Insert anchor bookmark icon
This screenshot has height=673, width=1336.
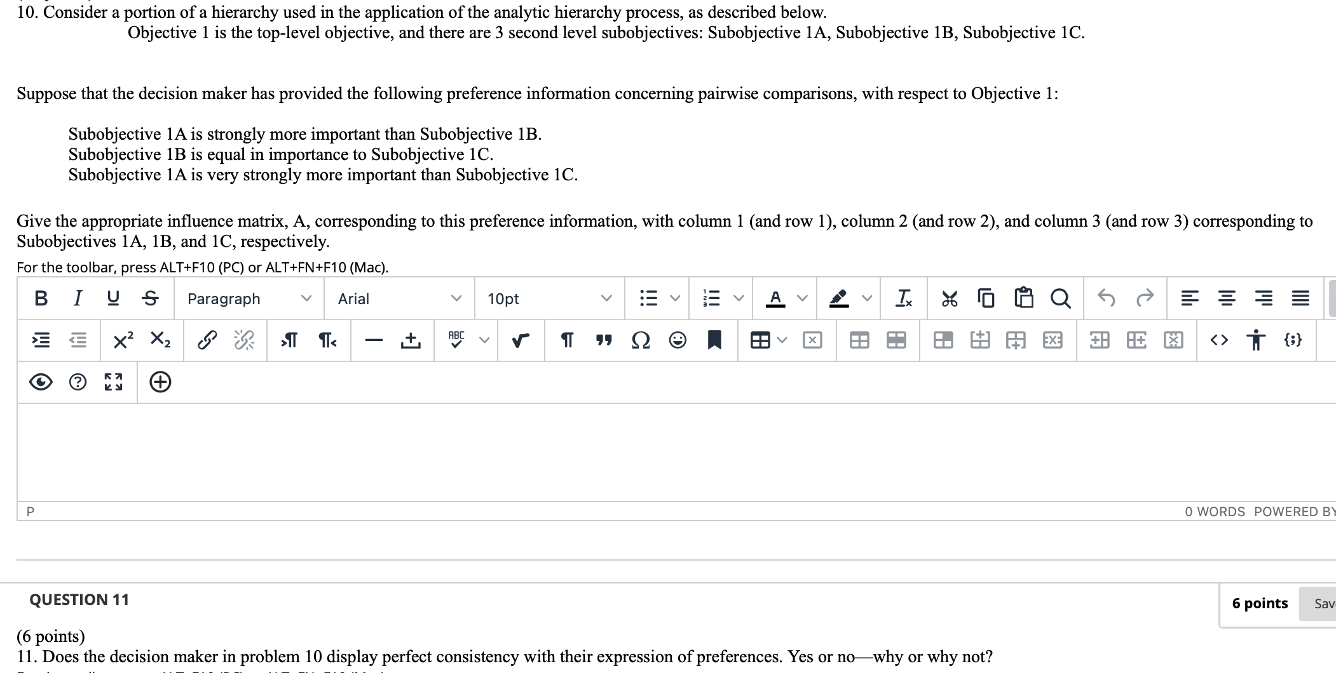click(x=714, y=341)
